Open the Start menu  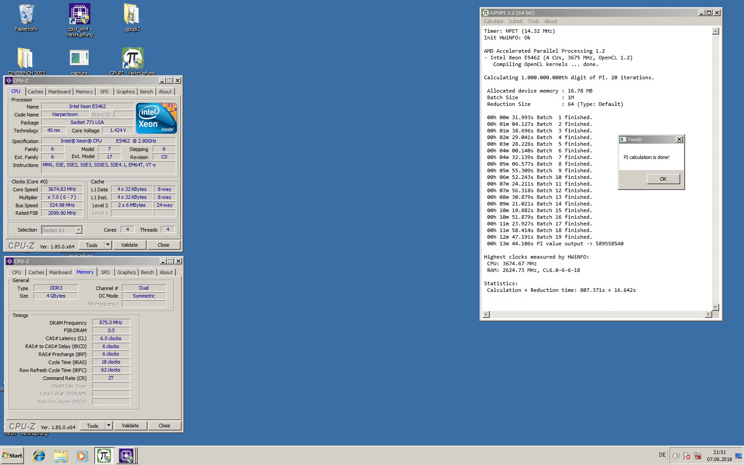[12, 456]
